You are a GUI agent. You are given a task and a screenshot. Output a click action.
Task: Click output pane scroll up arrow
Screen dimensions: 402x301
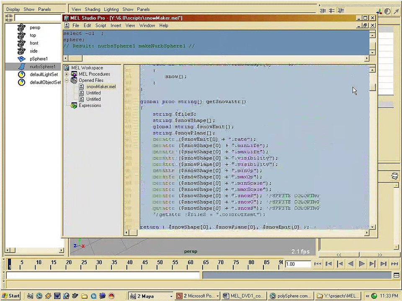[373, 35]
